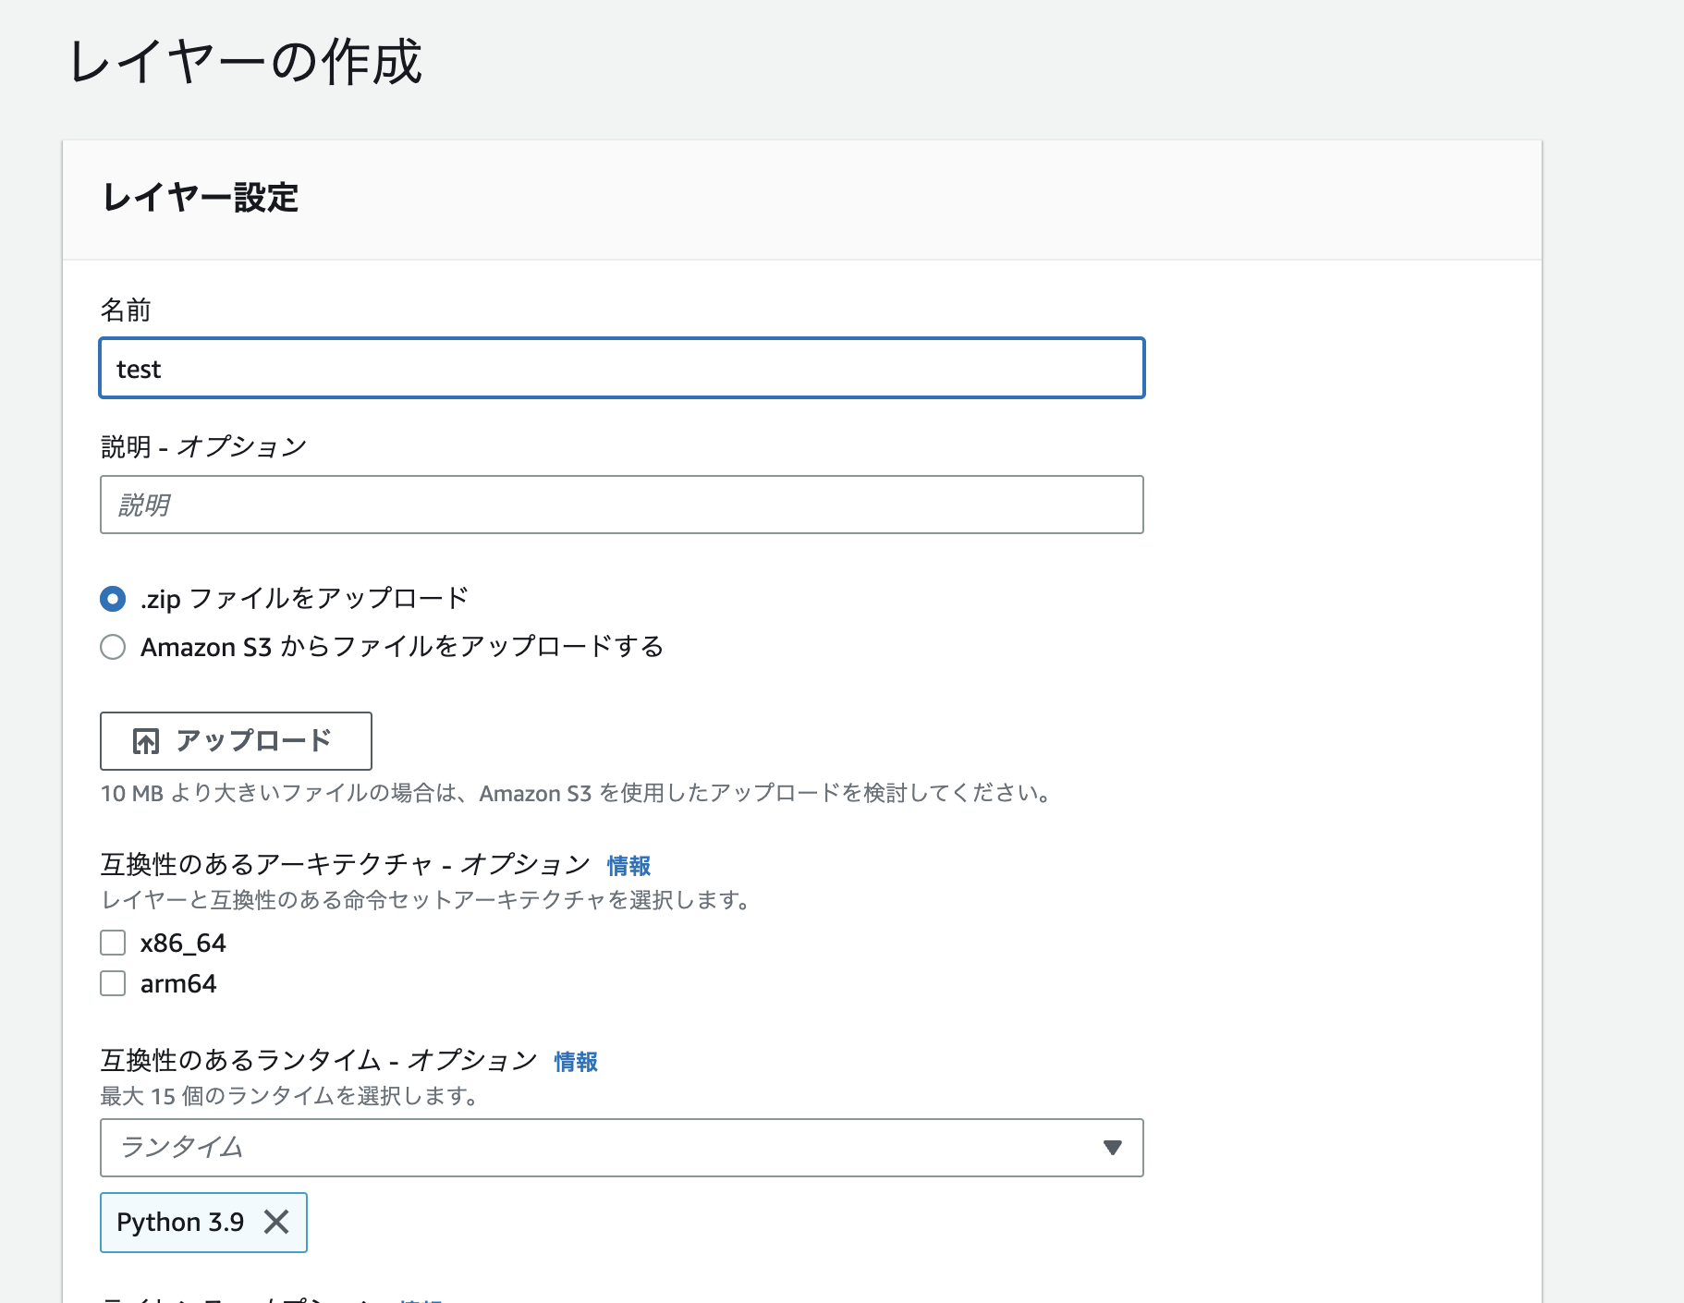This screenshot has height=1303, width=1684.
Task: Enable the x86_64 architecture checkbox
Action: pyautogui.click(x=112, y=943)
